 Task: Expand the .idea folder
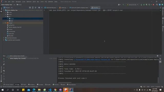point(6,12)
